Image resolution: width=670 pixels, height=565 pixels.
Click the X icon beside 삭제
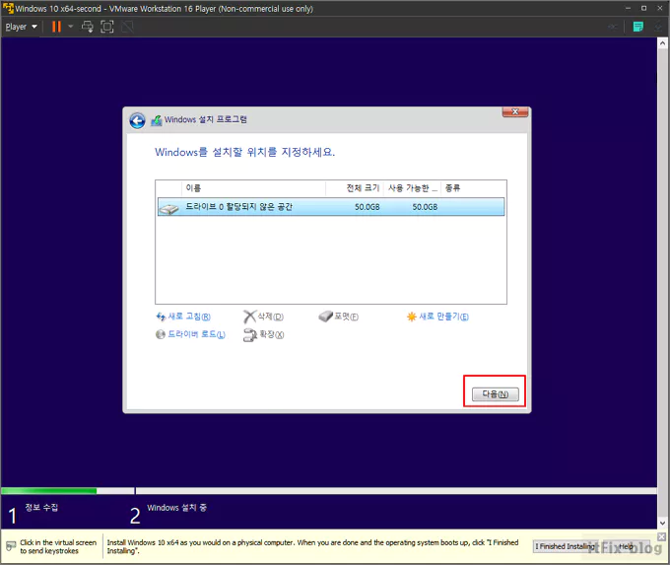click(x=250, y=317)
